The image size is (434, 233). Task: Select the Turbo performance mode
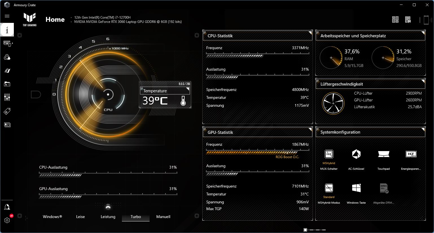tap(136, 217)
